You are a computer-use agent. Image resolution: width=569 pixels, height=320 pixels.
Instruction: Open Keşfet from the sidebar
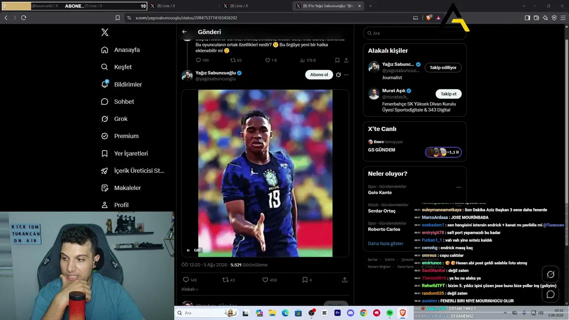tap(116, 67)
